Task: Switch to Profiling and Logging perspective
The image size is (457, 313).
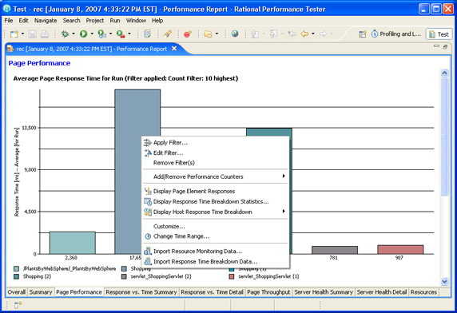Action: (x=396, y=34)
